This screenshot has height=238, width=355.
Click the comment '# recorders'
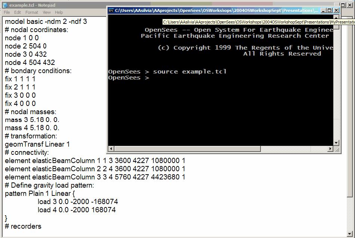[x=23, y=226]
